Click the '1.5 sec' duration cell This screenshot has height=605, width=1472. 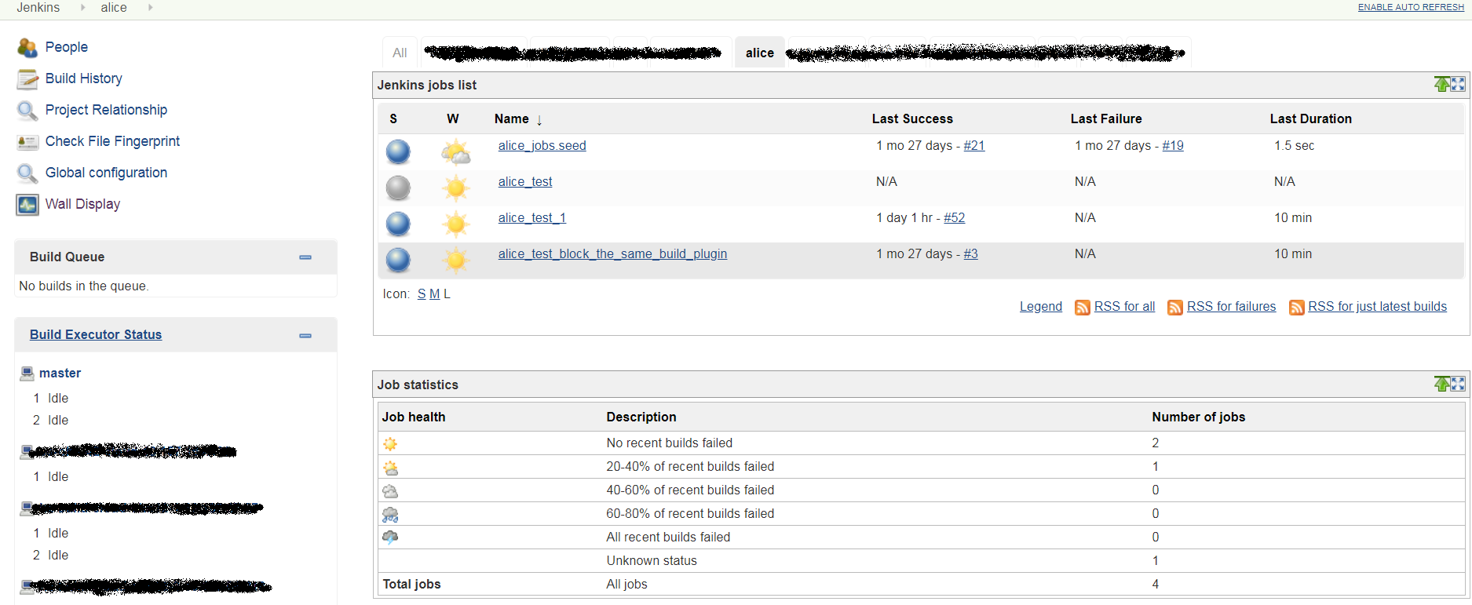click(1295, 146)
